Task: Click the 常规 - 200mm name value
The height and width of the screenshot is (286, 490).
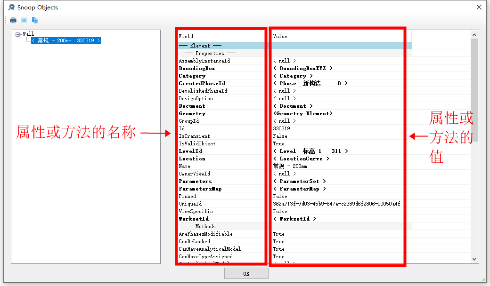Action: (x=290, y=166)
